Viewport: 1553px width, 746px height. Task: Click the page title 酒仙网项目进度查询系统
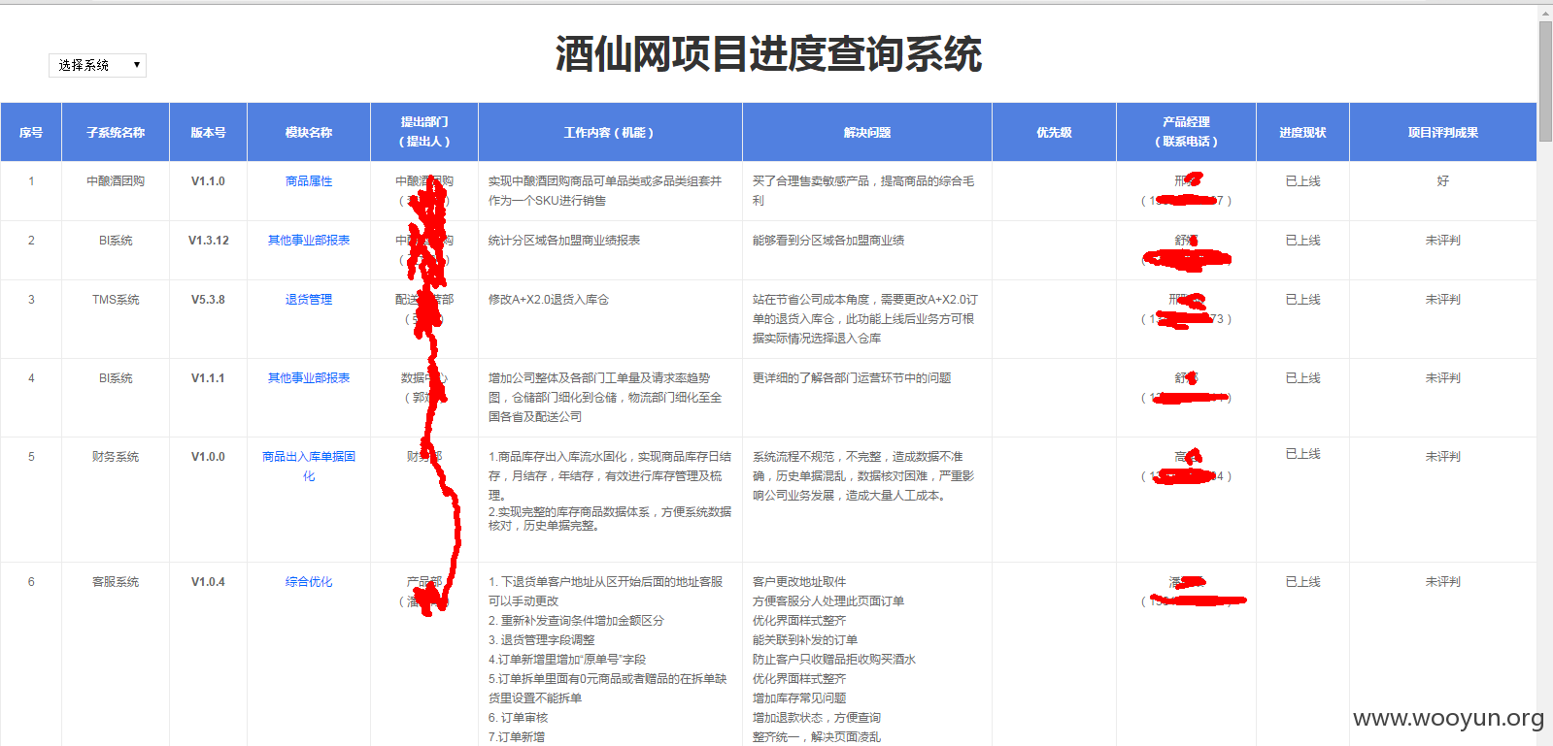(768, 54)
